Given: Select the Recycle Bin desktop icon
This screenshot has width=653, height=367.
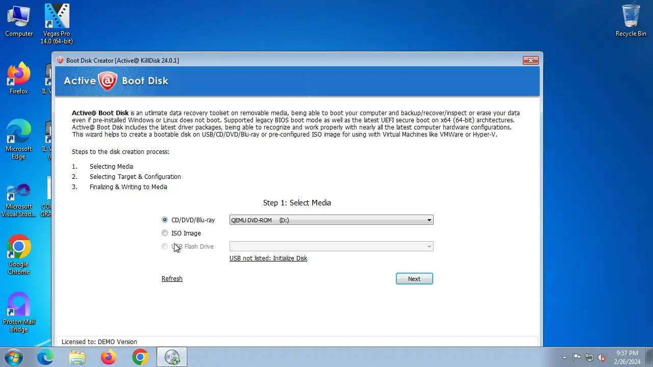Looking at the screenshot, I should (x=631, y=21).
